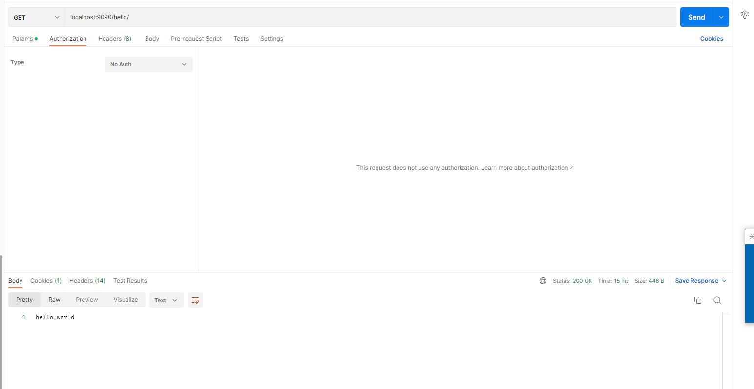The height and width of the screenshot is (389, 754).
Task: Toggle line wrap icon in the response toolbar
Action: [x=195, y=300]
